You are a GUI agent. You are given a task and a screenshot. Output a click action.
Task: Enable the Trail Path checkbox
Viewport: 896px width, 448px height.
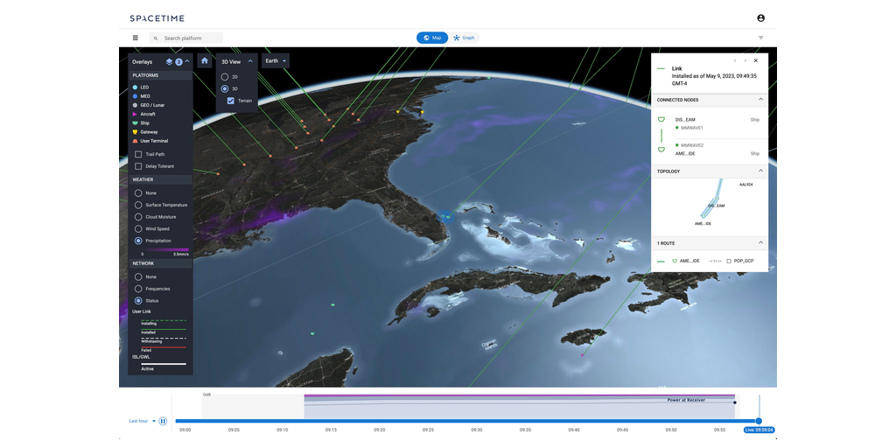(x=138, y=154)
